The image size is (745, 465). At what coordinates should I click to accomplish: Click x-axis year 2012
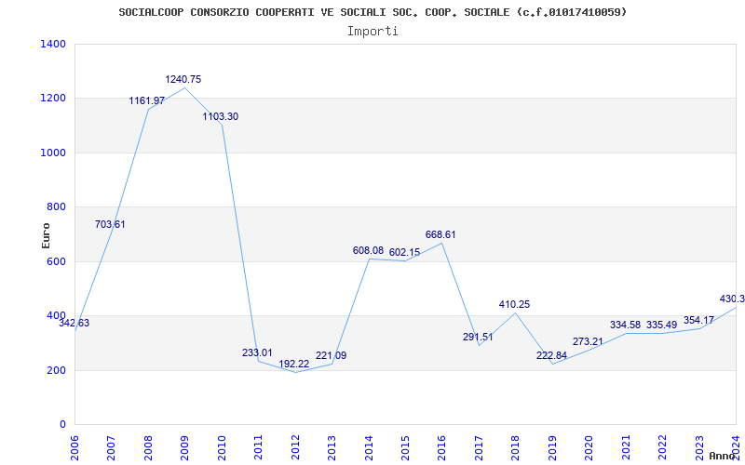pos(294,447)
